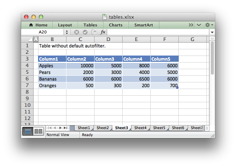Viewport: 236px width, 167px height.
Task: Click inside the formula bar input
Action: (158, 32)
